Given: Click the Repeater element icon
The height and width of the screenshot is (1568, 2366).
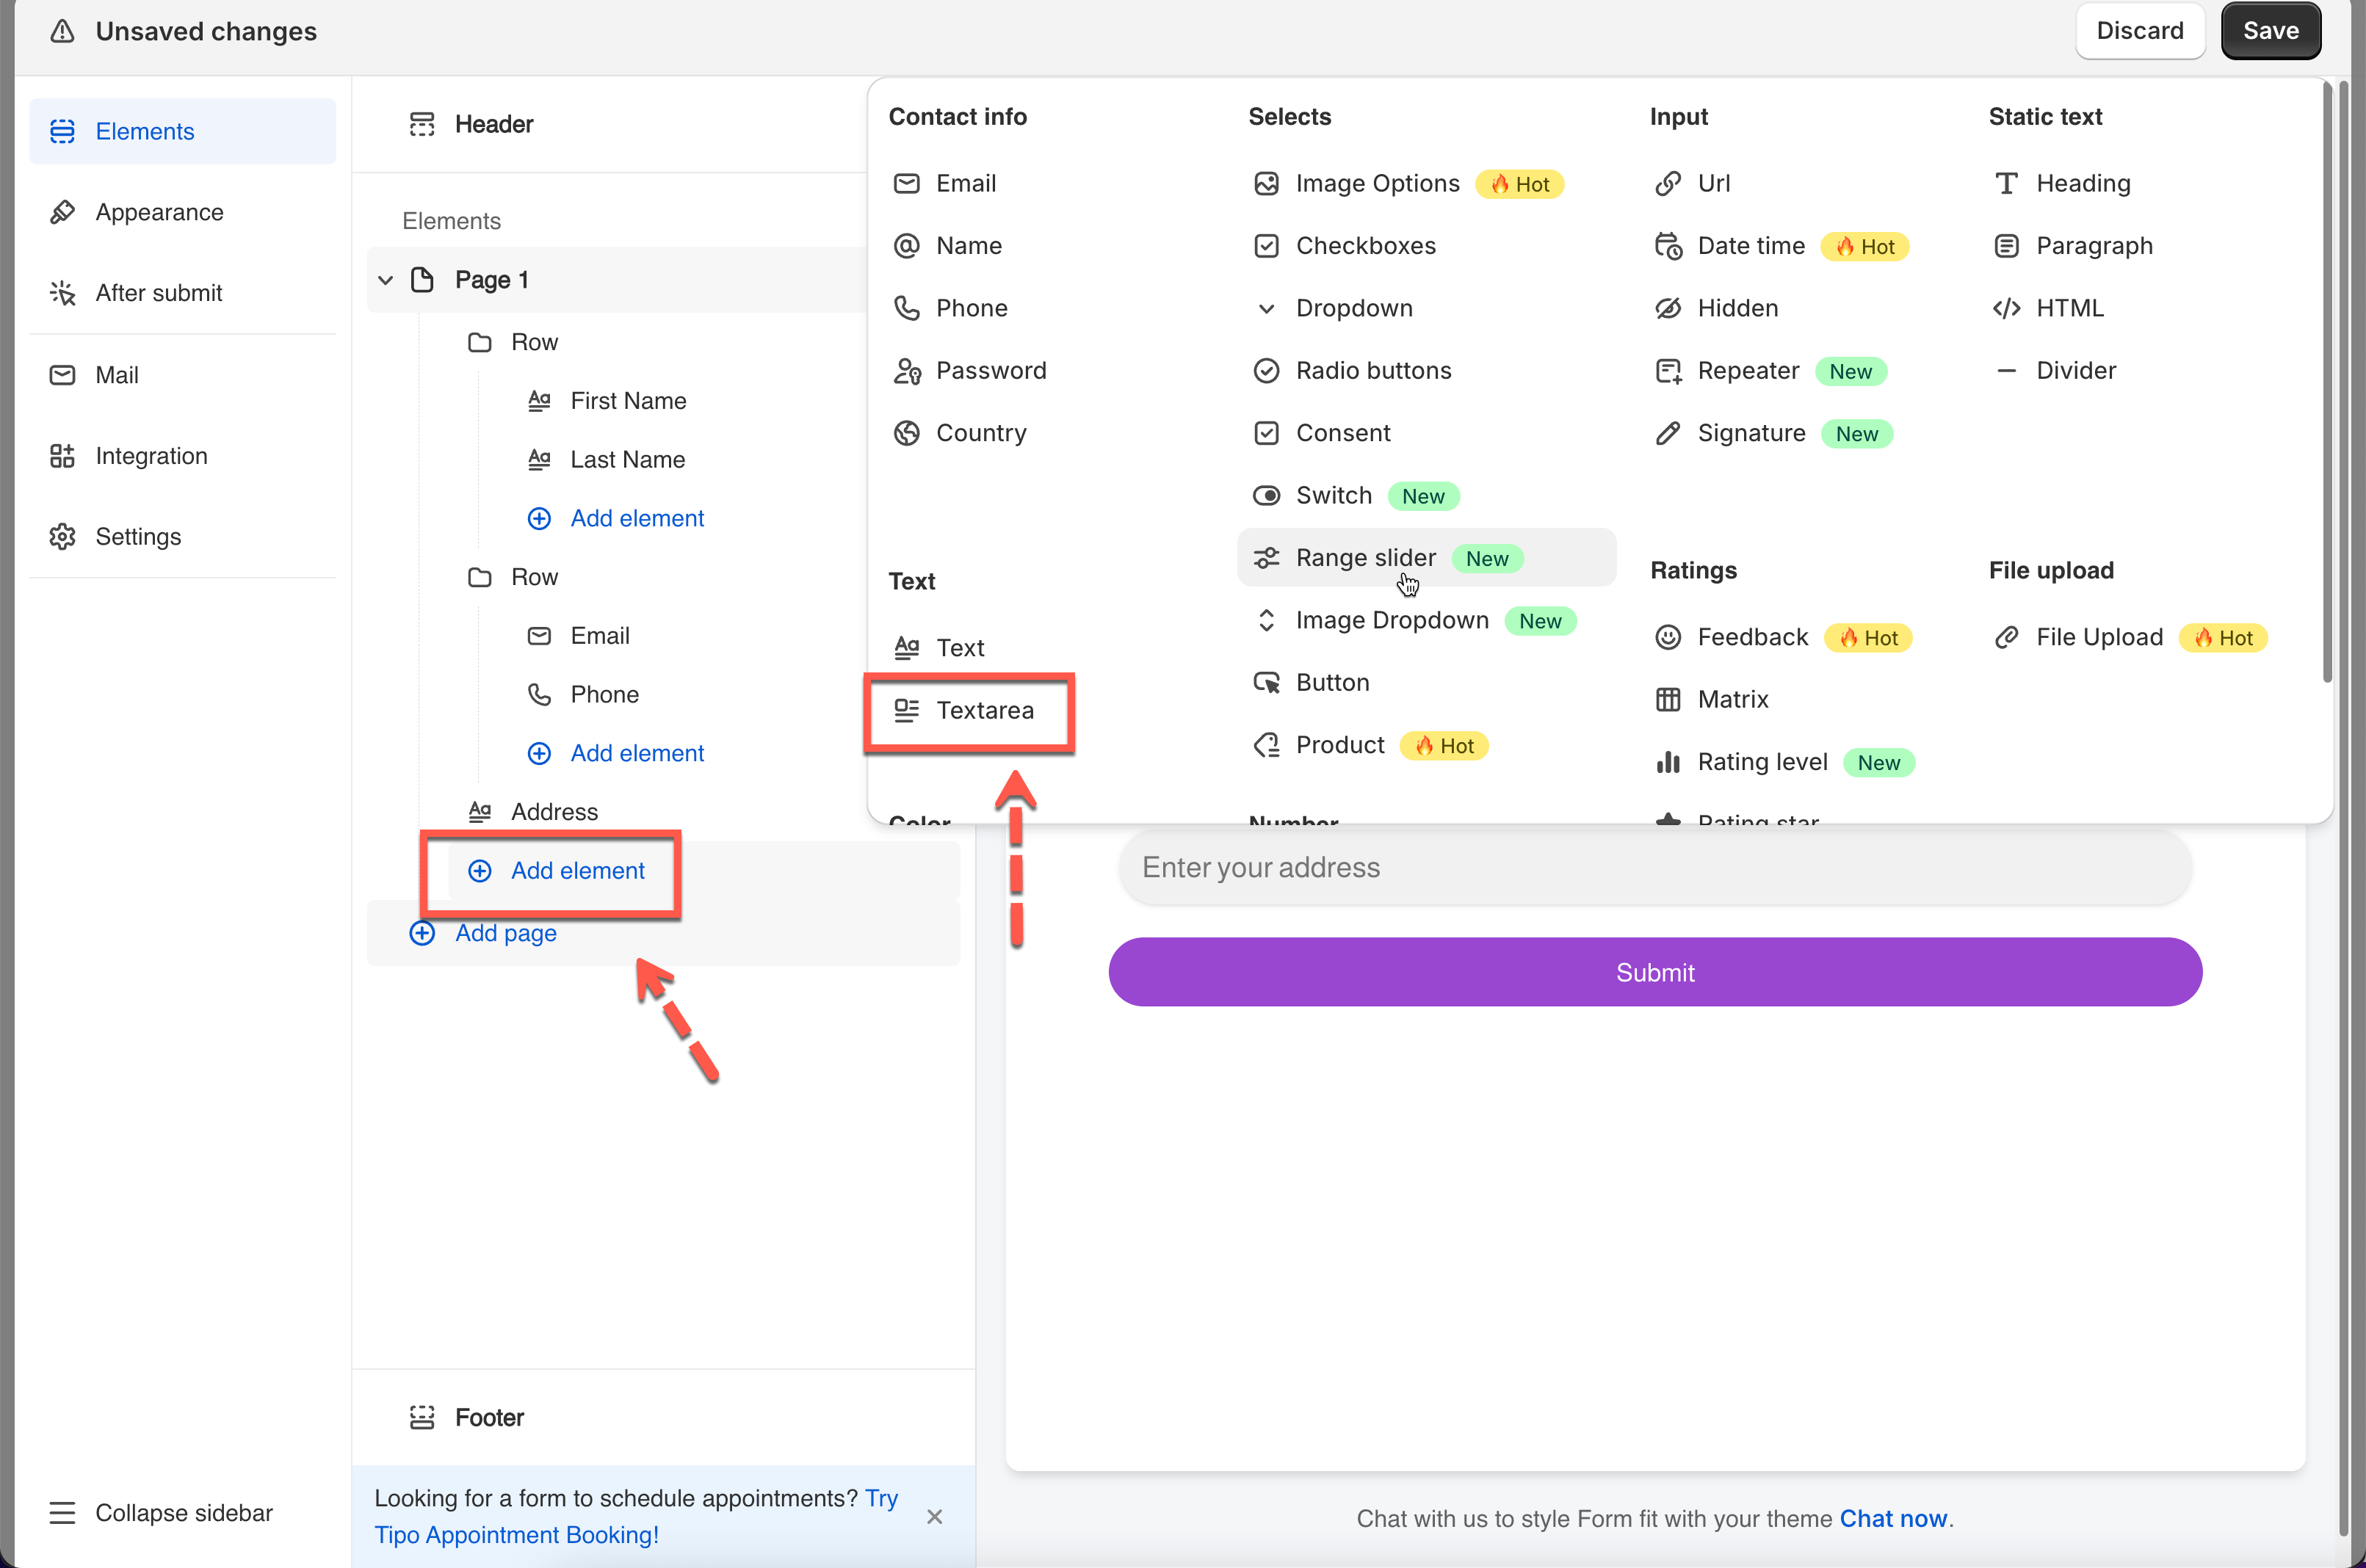Looking at the screenshot, I should pyautogui.click(x=1667, y=371).
